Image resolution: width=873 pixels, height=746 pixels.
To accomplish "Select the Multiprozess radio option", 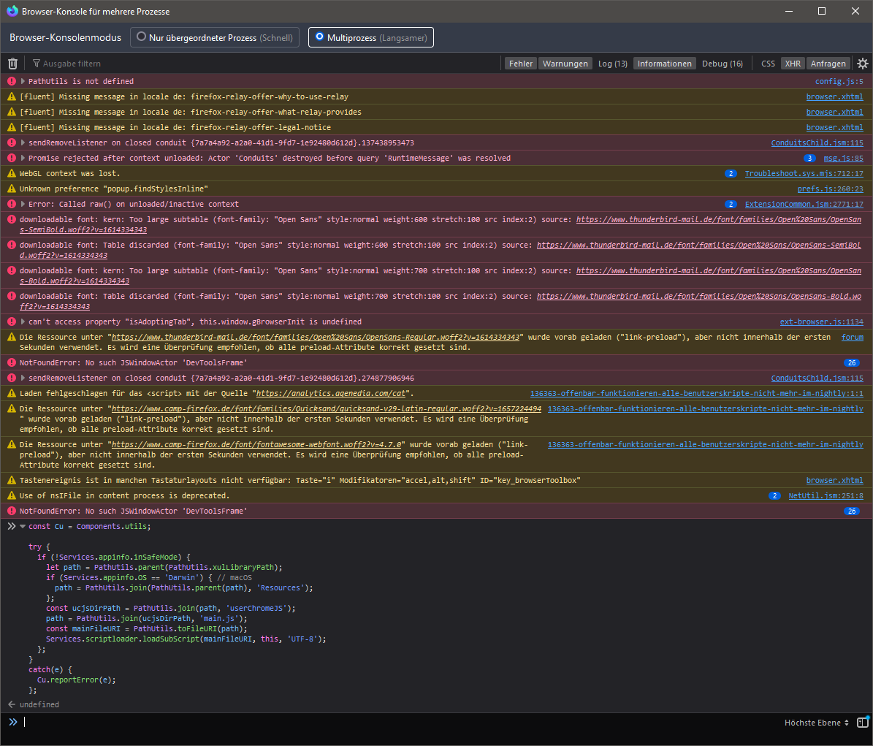I will [319, 37].
